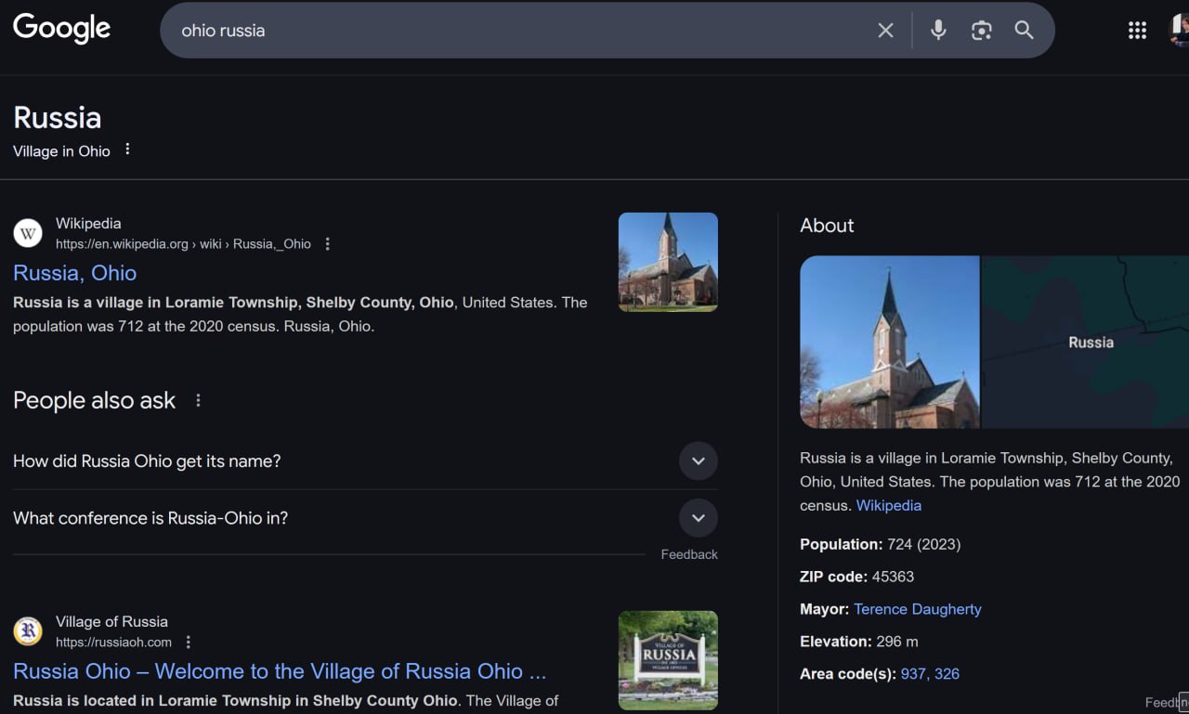Open the Russia village sign thumbnail

668,660
